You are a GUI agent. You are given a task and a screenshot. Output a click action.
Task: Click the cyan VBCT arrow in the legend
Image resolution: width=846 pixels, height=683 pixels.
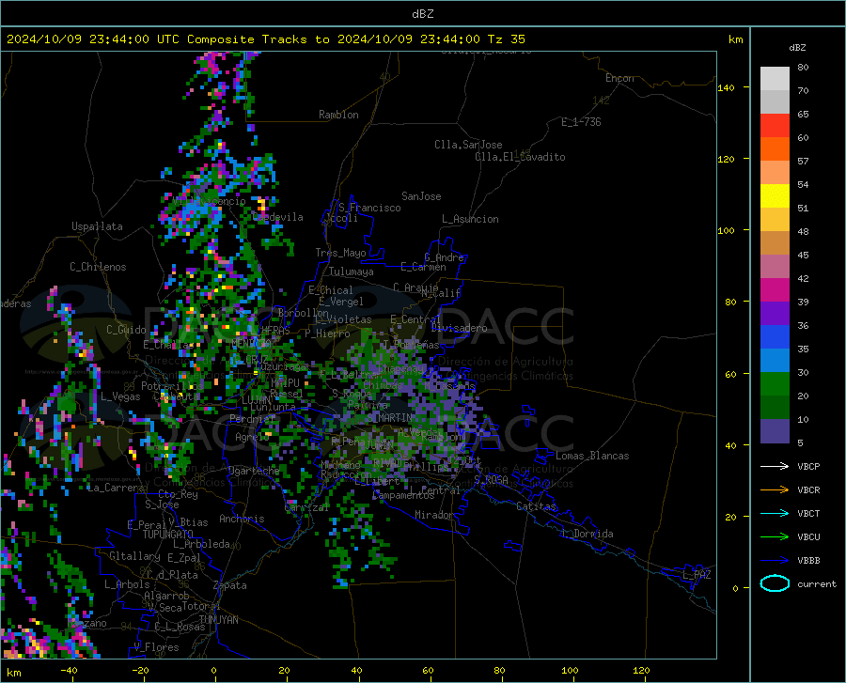[775, 513]
